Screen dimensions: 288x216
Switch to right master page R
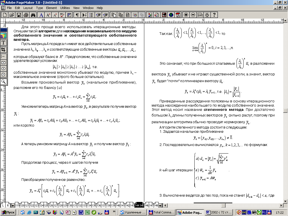click(x=8, y=205)
